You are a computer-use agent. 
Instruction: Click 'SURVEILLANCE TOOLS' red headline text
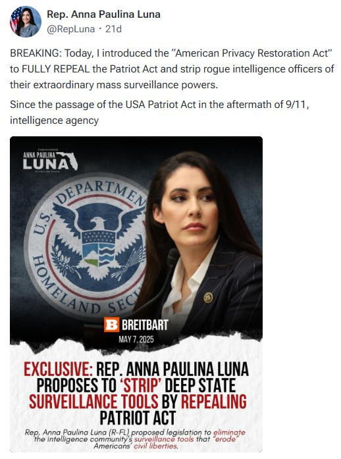[x=93, y=401]
